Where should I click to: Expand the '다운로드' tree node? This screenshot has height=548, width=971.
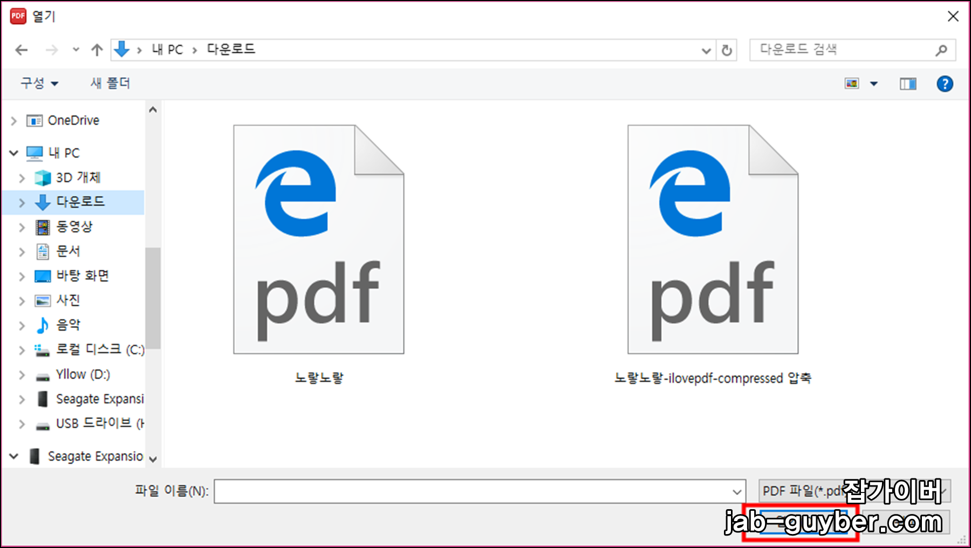(22, 203)
